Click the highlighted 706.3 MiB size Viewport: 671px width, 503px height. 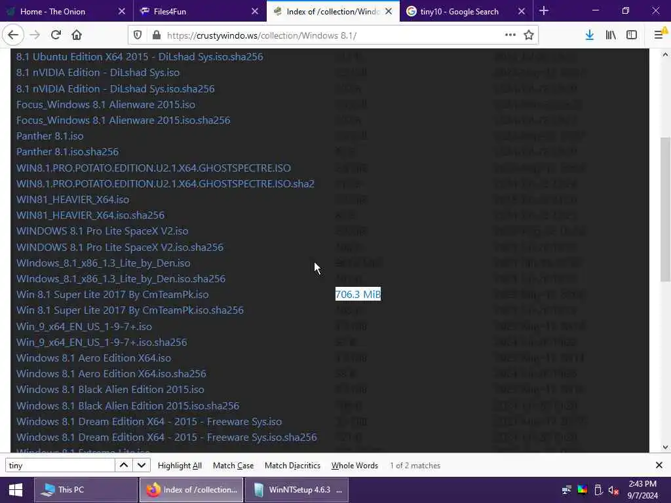point(358,294)
